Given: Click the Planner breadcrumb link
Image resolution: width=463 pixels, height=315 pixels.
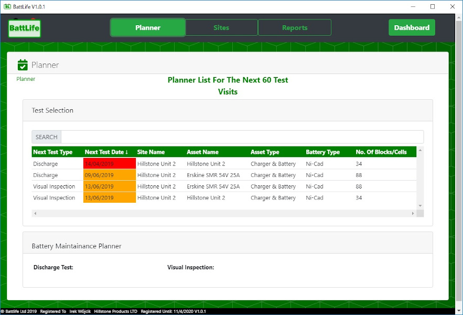Looking at the screenshot, I should pos(26,79).
